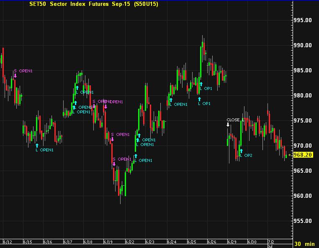Click the 995.00 price axis label

tap(302, 20)
